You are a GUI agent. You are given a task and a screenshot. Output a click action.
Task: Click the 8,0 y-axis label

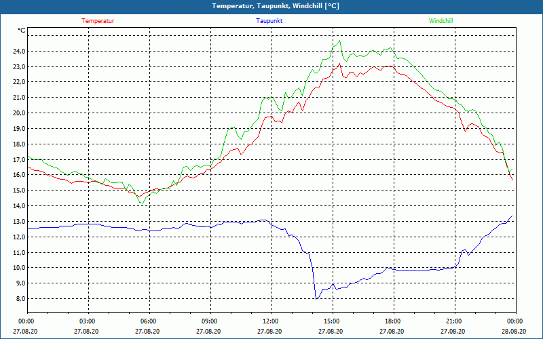[20, 298]
